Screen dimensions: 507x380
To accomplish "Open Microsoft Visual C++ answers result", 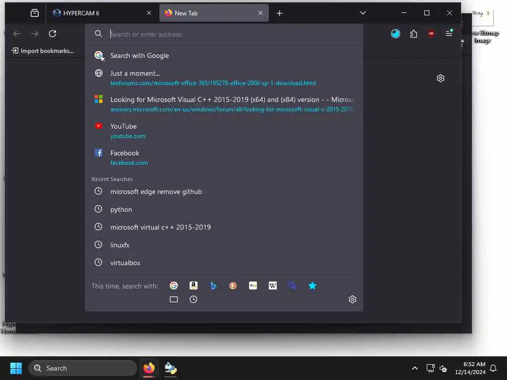I will coord(224,104).
